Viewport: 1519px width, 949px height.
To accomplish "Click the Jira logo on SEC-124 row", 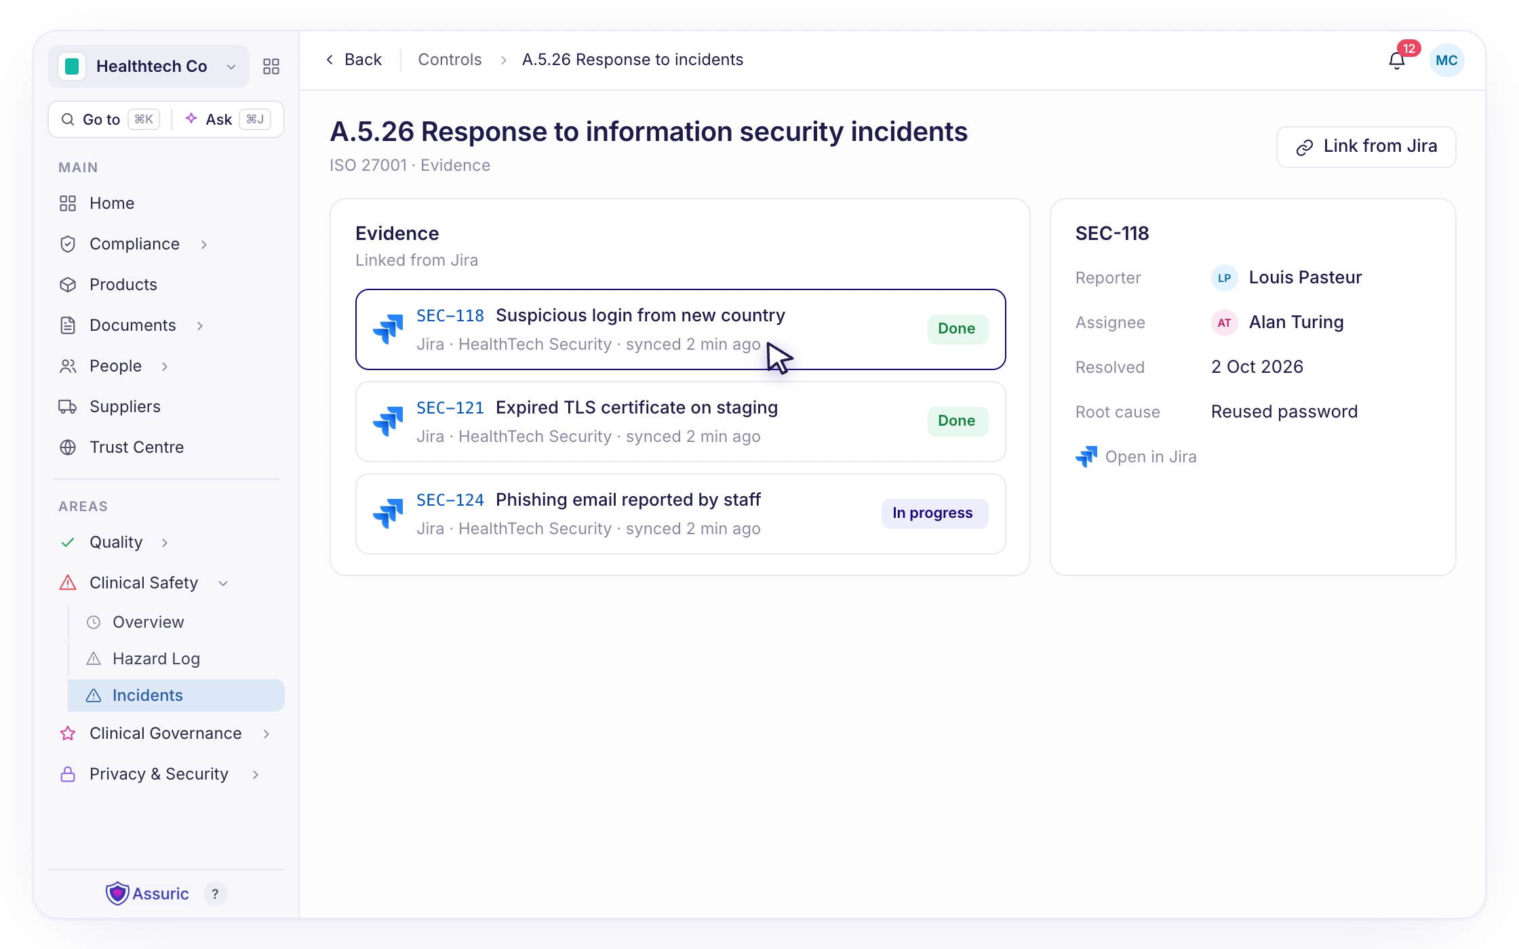I will pyautogui.click(x=388, y=514).
